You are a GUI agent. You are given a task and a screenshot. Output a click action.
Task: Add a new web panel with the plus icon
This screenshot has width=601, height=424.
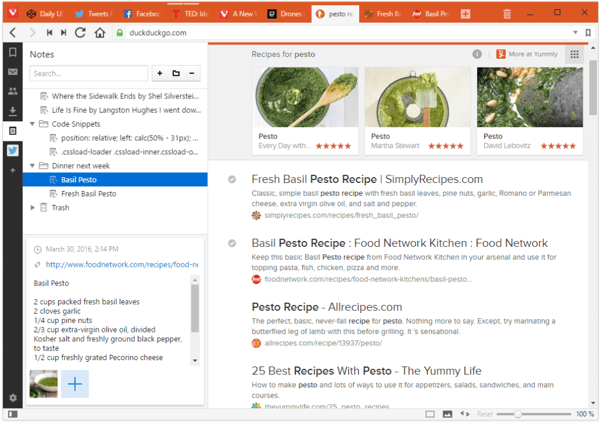(x=13, y=171)
